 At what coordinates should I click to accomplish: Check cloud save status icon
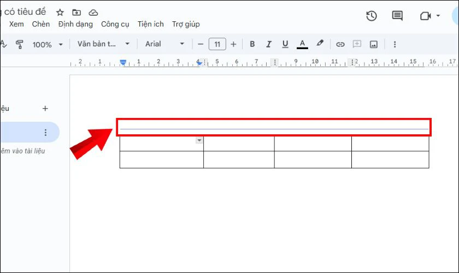pos(93,13)
